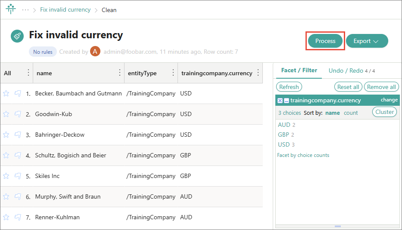Screen dimensions: 402x230
Task: Star row 2 Goodwin-Kub
Action: click(x=6, y=114)
